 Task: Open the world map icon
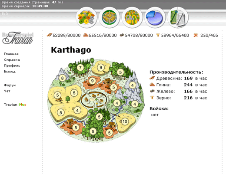132,17
